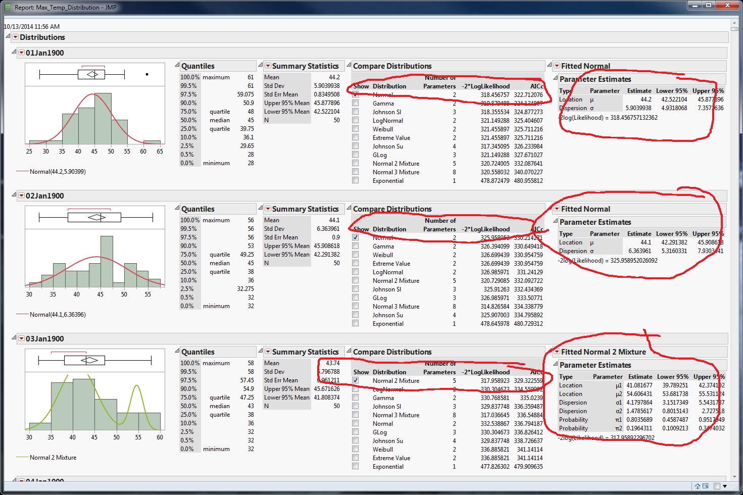The height and width of the screenshot is (495, 743).
Task: Open the 03Jan1900 red triangle menu
Action: click(21, 338)
